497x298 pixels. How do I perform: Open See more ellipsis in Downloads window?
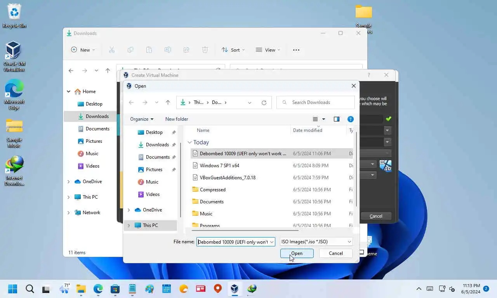296,50
